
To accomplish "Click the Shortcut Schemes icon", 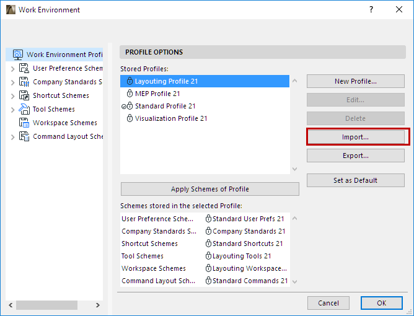I will pyautogui.click(x=24, y=95).
